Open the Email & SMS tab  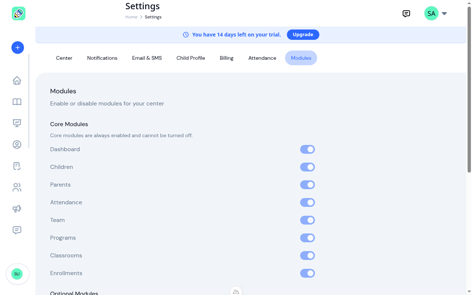(x=147, y=58)
